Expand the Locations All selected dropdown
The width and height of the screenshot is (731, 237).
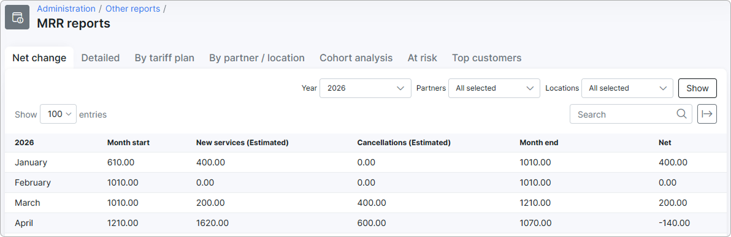(x=627, y=88)
